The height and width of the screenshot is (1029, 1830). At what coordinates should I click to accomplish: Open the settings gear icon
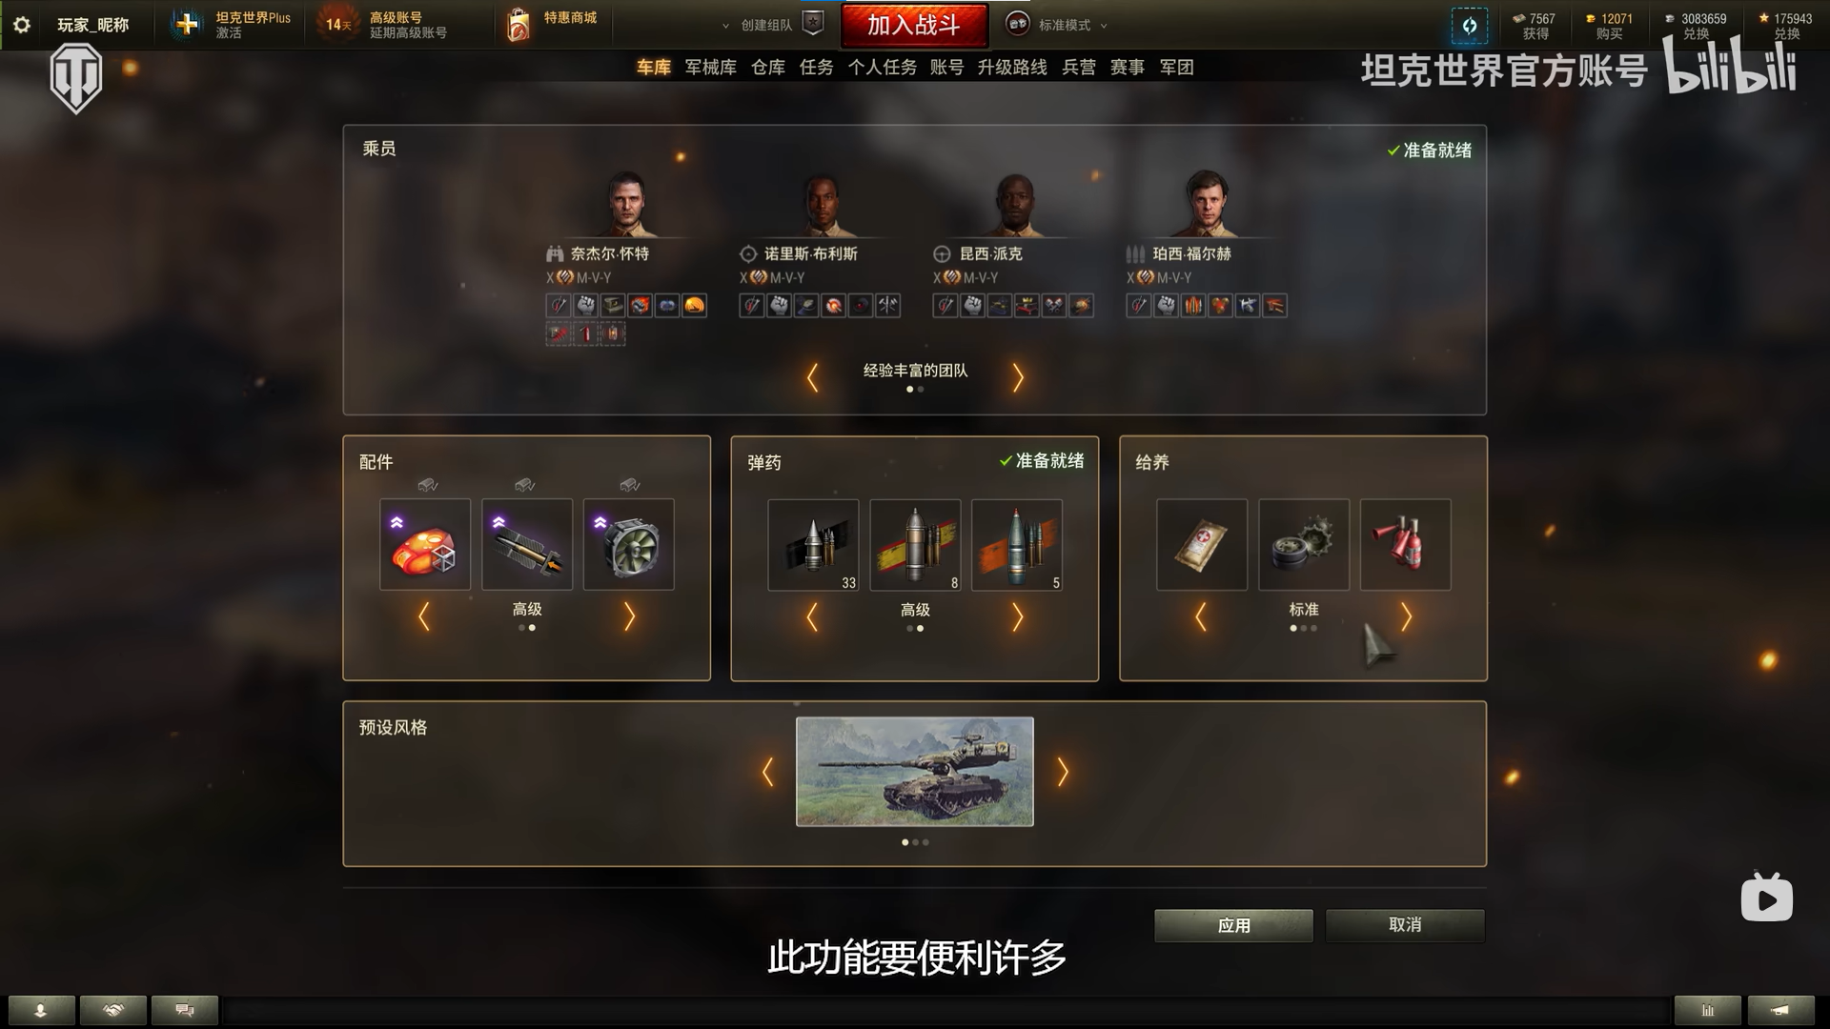tap(22, 25)
